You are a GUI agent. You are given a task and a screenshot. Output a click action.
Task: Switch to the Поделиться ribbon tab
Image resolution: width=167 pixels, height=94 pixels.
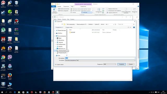66,6
